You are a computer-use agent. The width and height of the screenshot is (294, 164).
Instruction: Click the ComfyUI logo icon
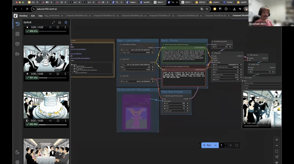pyautogui.click(x=15, y=16)
